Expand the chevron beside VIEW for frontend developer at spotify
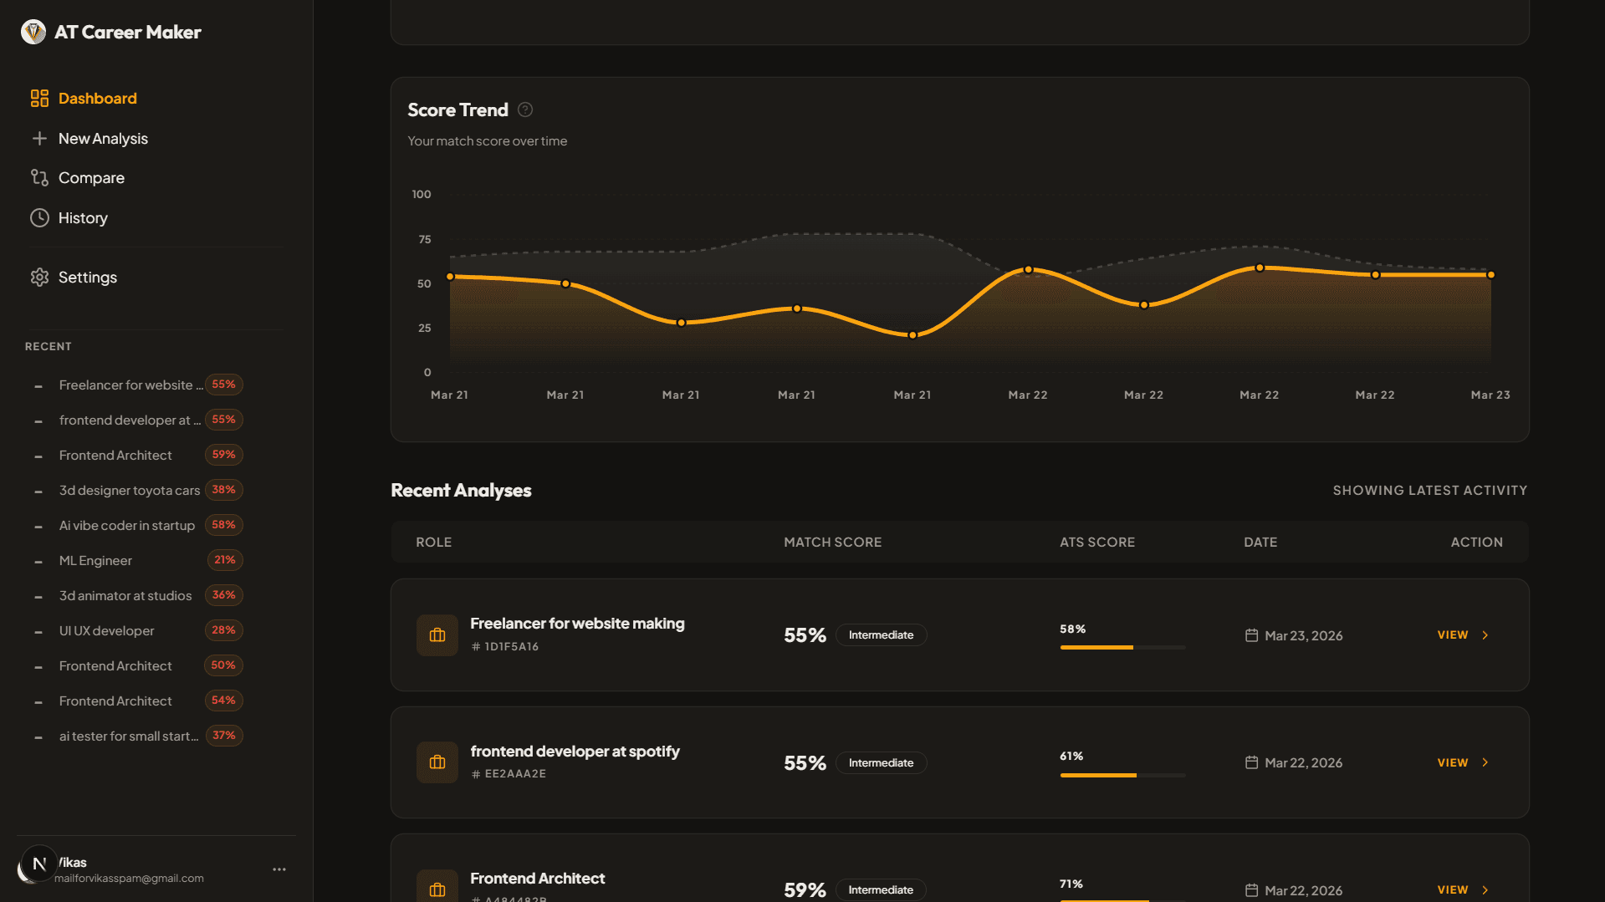 tap(1485, 762)
